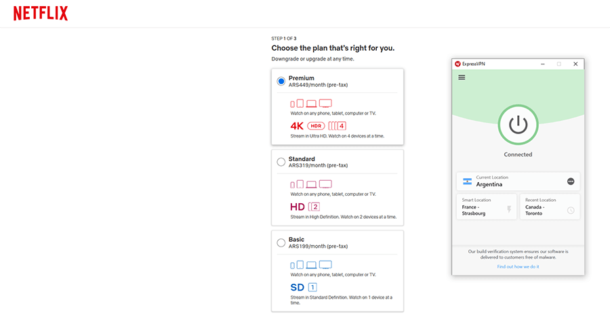Connect to Recent Location Canada - Toronto
610x317 pixels.
550,207
